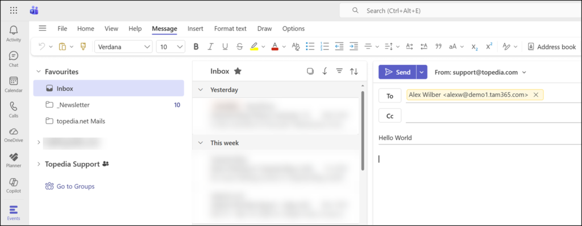Viewport: 582px width, 226px height.
Task: Open the Activity feed
Action: coord(14,33)
